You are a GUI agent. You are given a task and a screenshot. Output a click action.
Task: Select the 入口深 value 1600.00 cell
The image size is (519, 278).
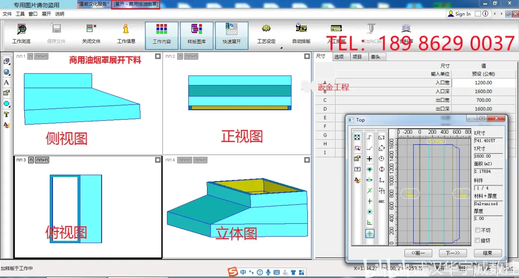pyautogui.click(x=483, y=91)
